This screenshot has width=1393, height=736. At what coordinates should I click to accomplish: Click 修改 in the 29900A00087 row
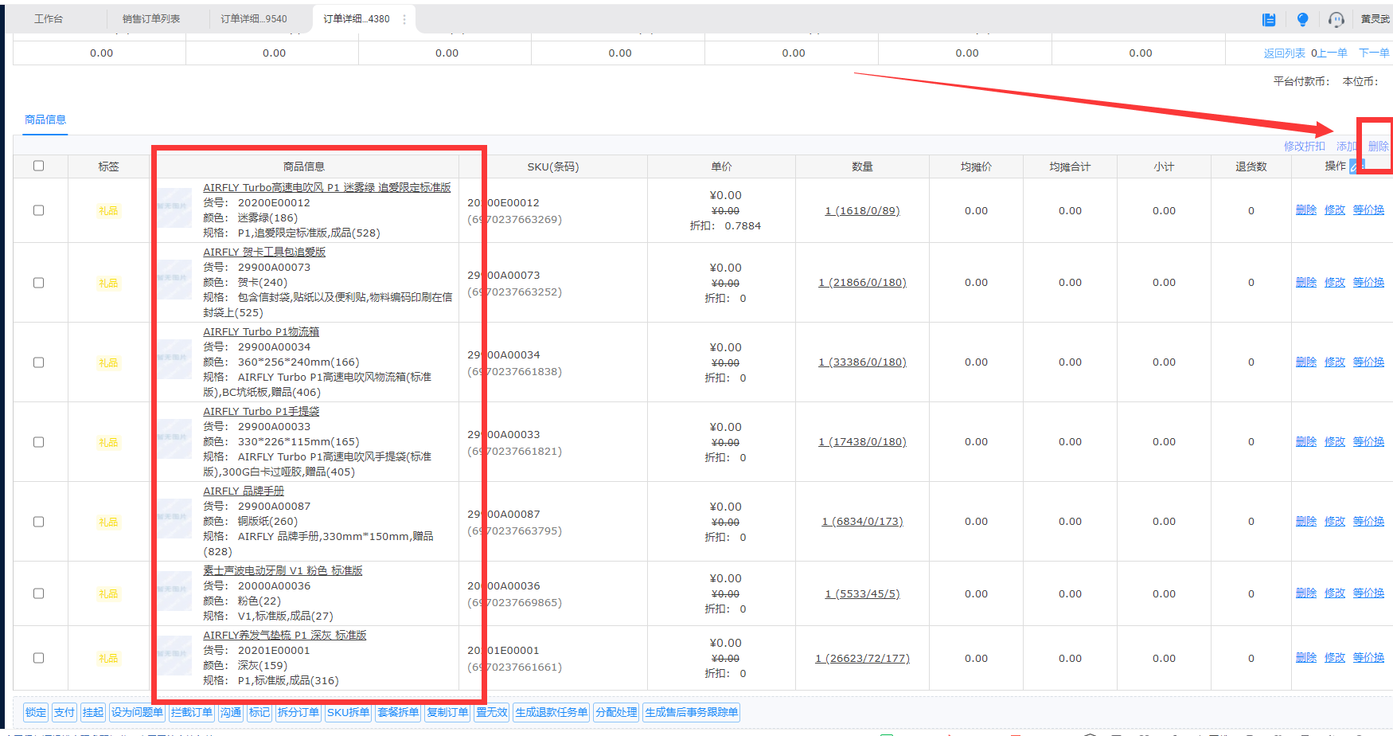point(1335,522)
